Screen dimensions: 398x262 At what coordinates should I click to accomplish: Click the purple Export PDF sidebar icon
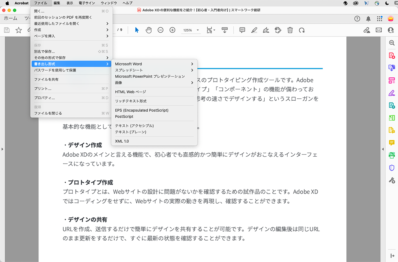(392, 68)
